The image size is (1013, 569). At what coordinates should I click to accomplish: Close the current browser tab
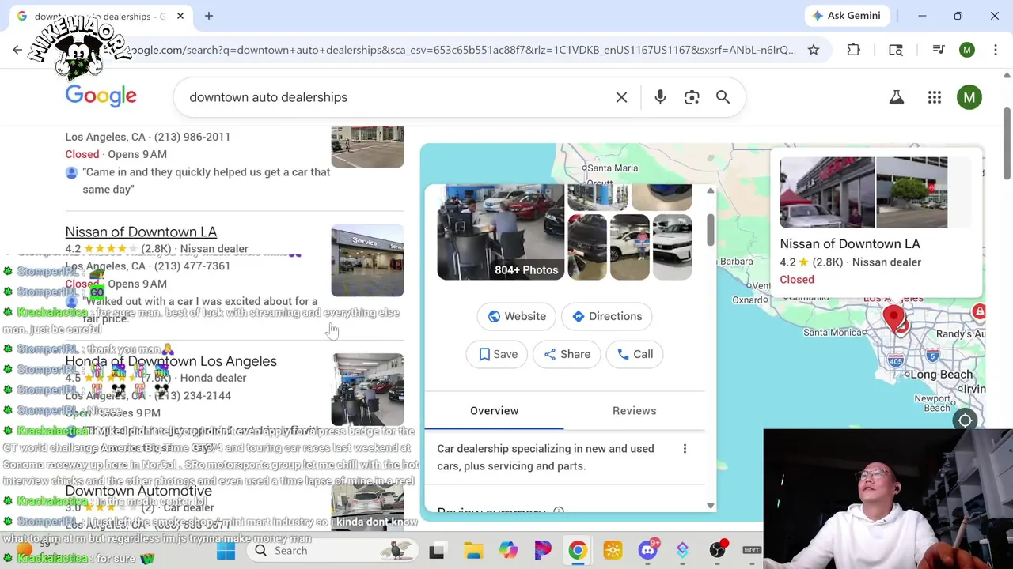tap(180, 16)
